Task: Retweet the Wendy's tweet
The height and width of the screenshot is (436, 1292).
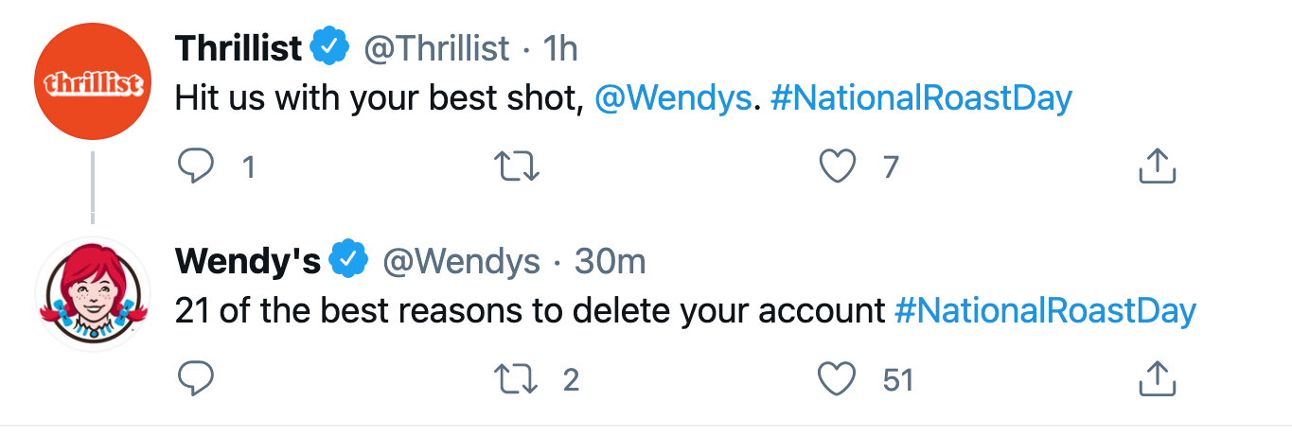Action: click(517, 379)
